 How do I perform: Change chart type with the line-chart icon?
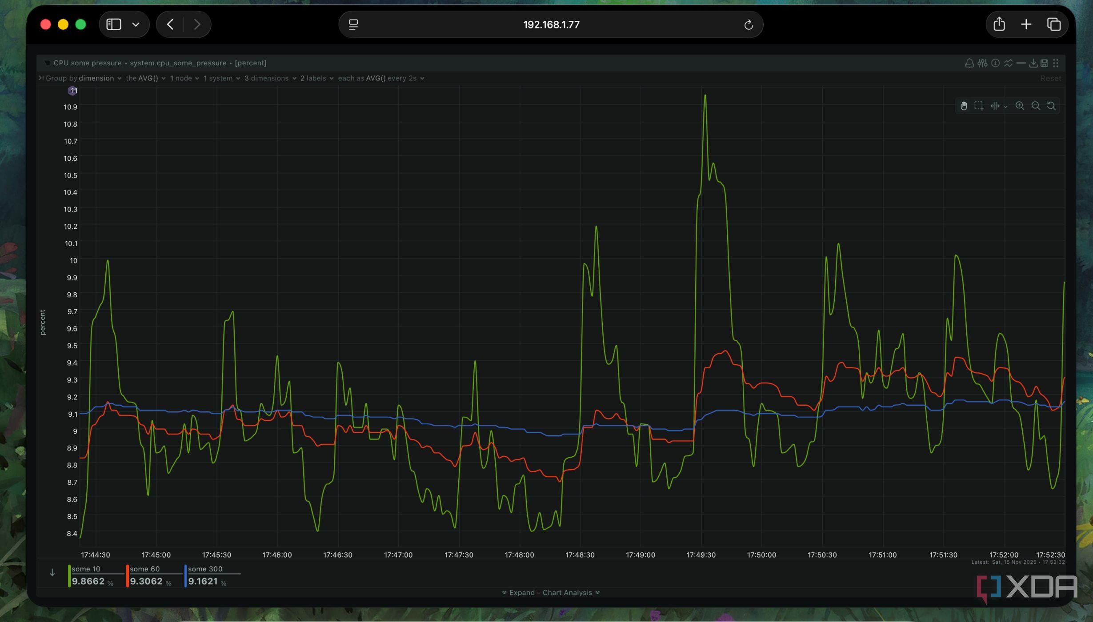(1008, 63)
